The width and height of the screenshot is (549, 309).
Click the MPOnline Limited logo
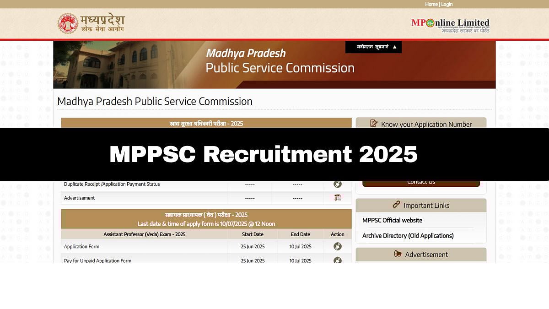tap(450, 24)
